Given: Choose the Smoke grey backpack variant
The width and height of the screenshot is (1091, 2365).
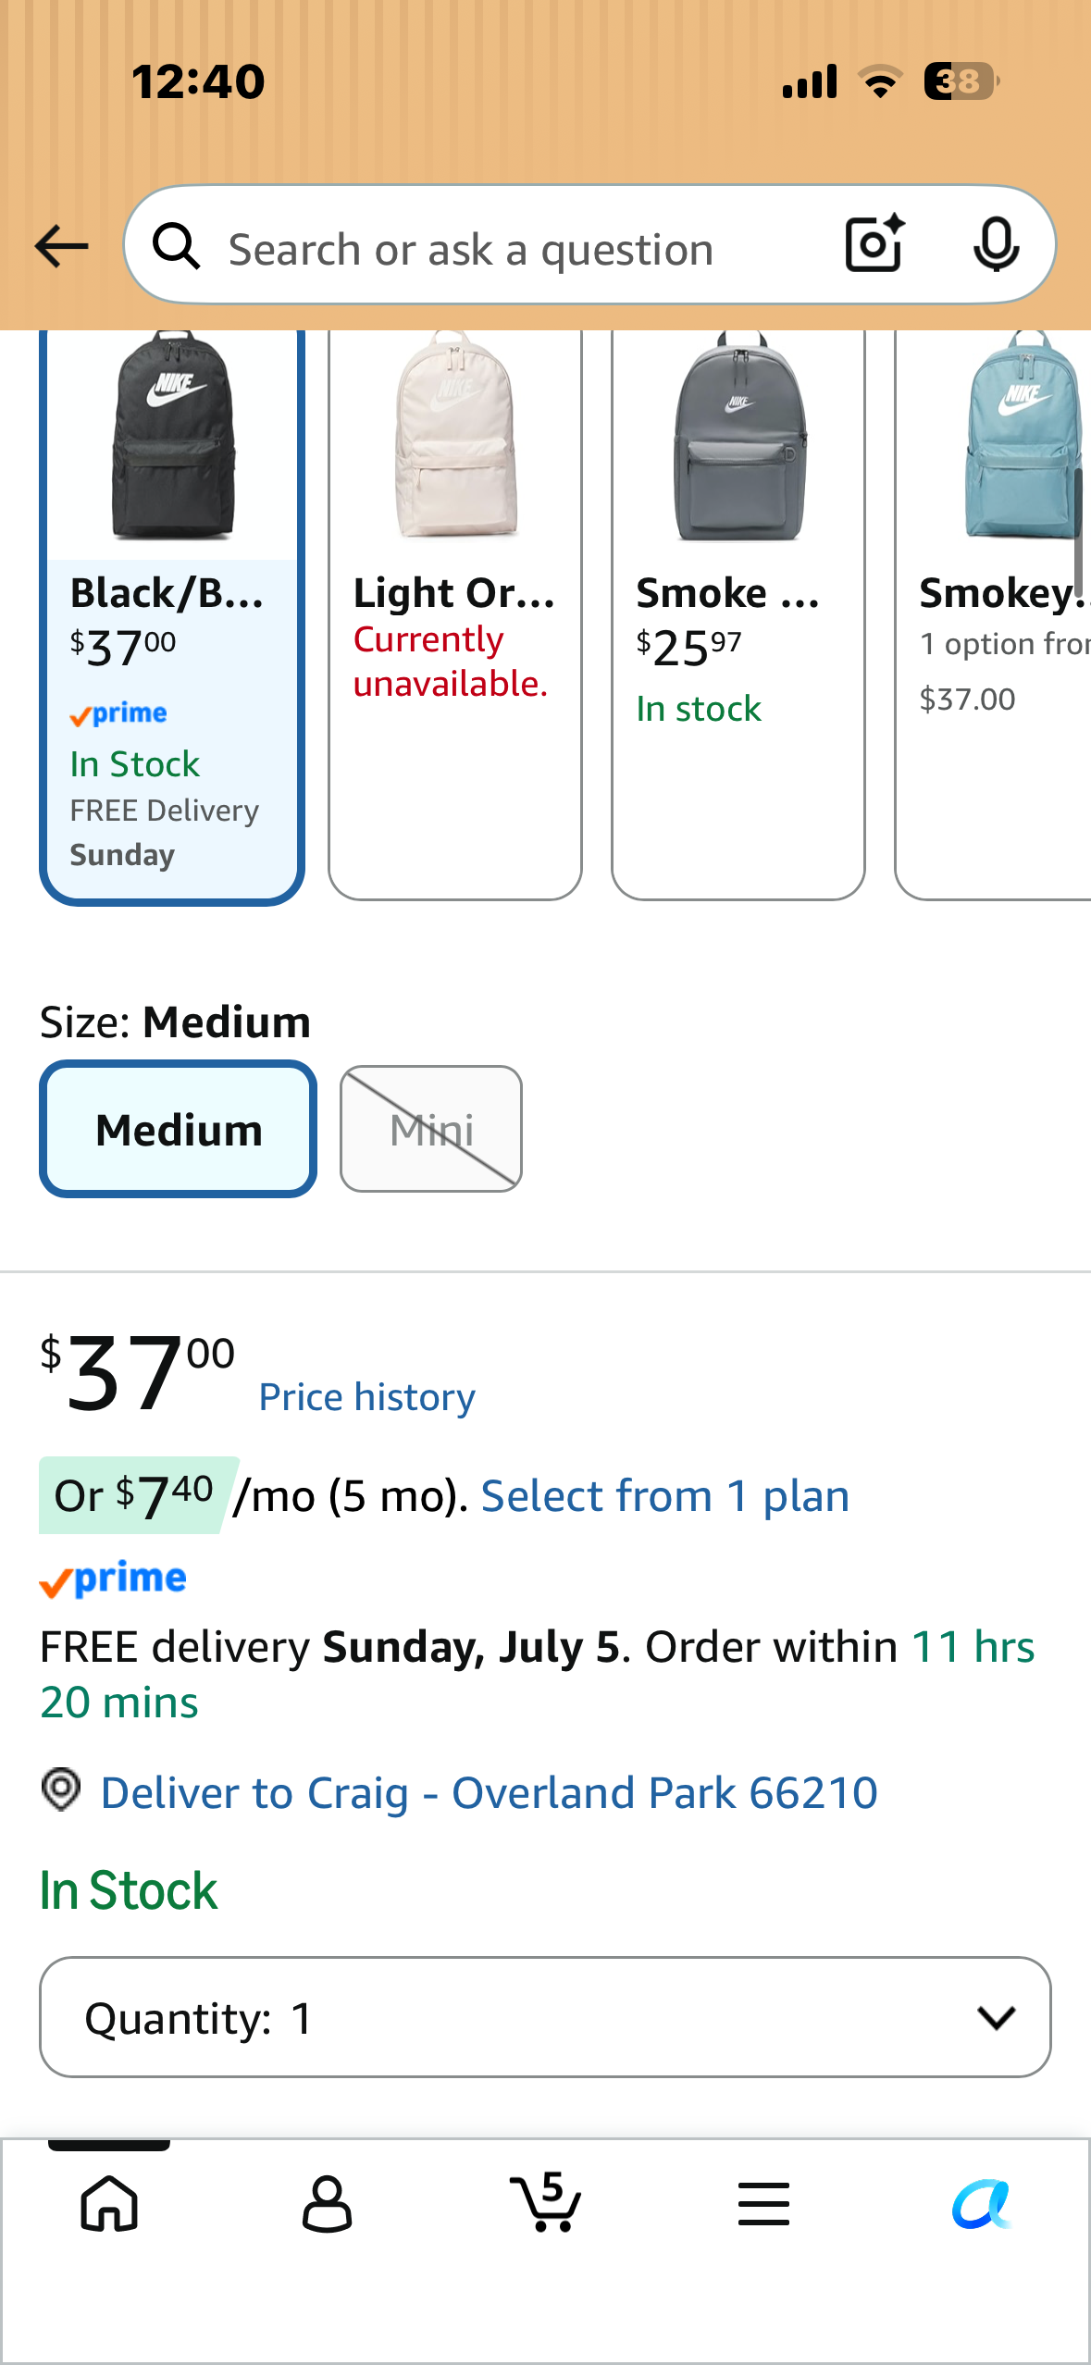Looking at the screenshot, I should click(x=738, y=613).
